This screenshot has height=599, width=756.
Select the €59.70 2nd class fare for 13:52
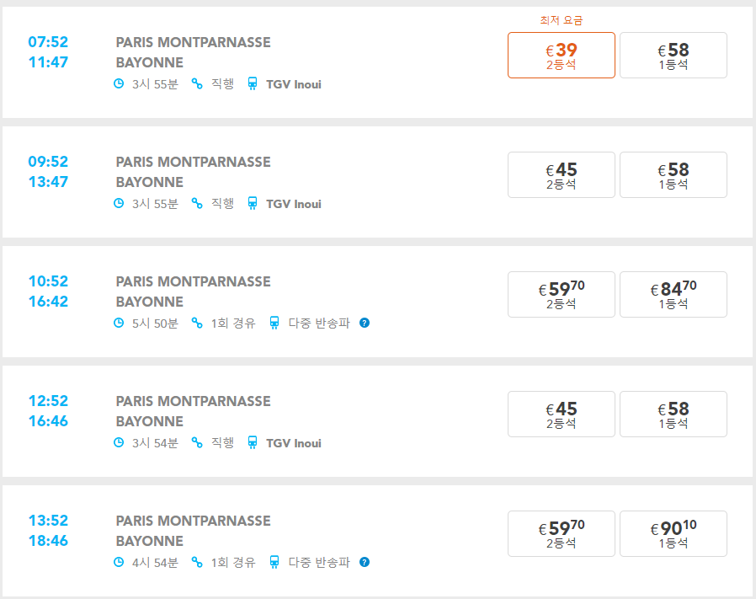(562, 534)
